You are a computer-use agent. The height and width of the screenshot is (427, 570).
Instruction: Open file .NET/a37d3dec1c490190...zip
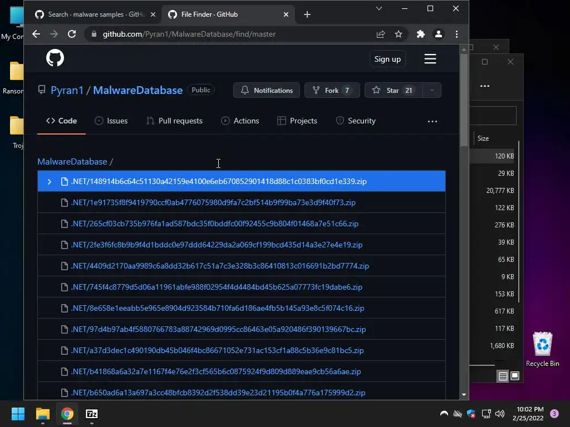pos(242,350)
